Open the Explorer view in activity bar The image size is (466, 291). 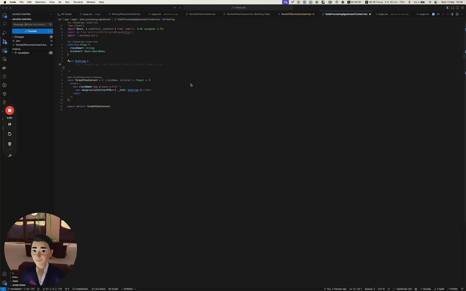tap(4, 16)
